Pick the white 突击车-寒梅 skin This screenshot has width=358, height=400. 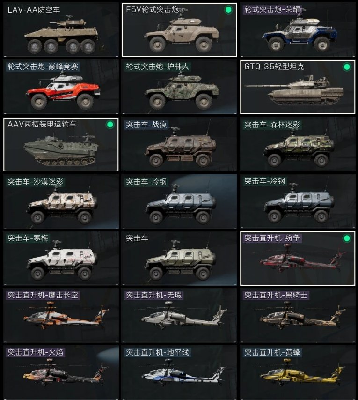click(x=61, y=259)
